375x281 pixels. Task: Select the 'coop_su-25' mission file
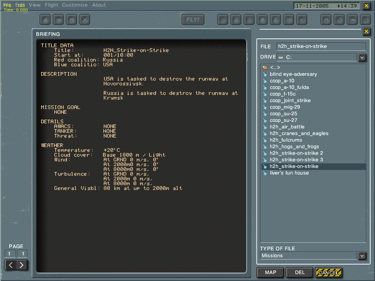click(314, 113)
